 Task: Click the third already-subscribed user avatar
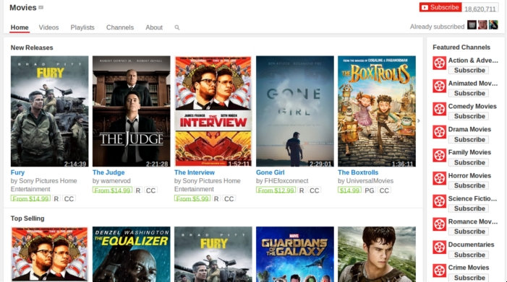click(493, 25)
